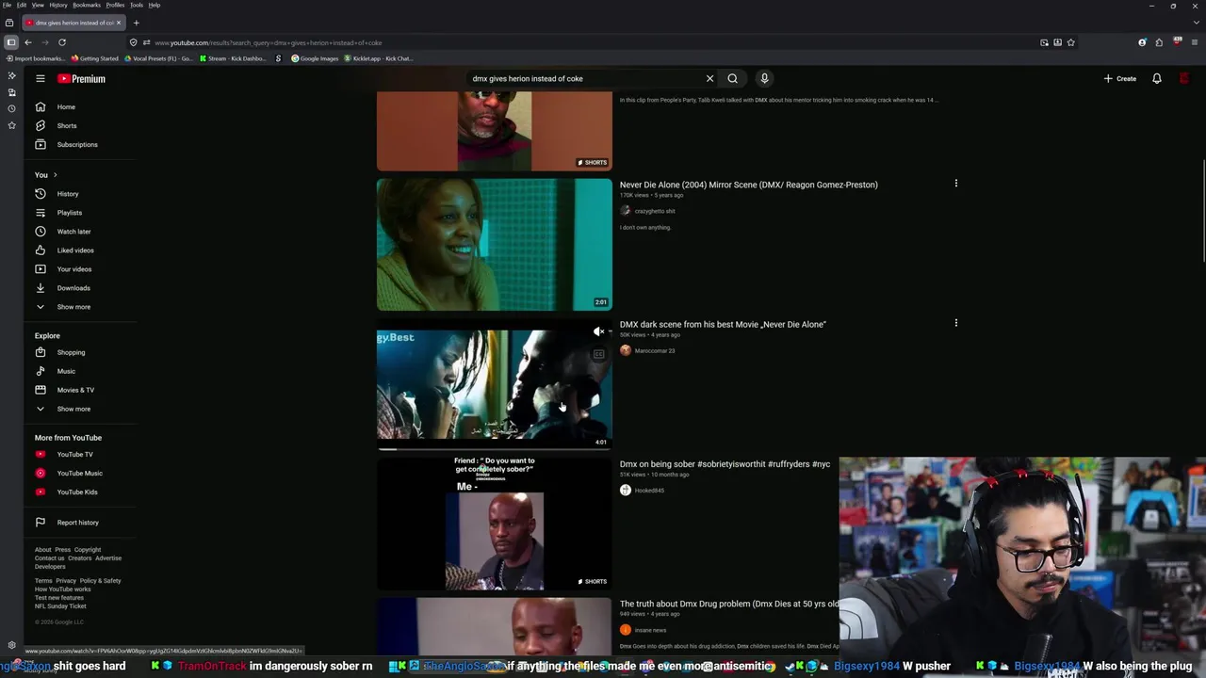The height and width of the screenshot is (678, 1206).
Task: Open channel crazyghetto shit
Action: [655, 211]
